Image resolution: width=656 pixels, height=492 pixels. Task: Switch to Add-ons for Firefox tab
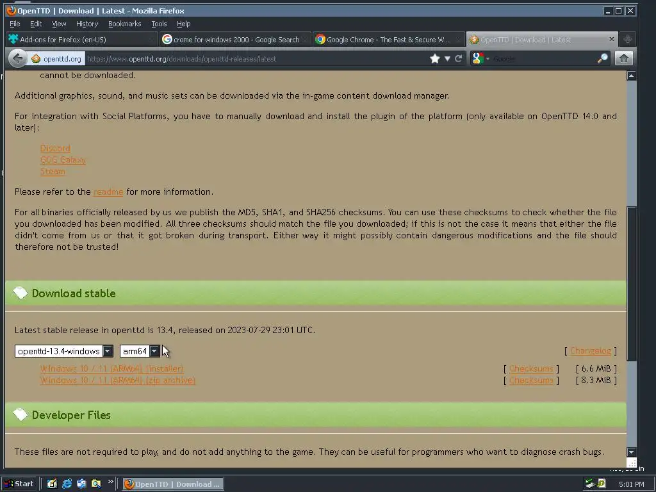(81, 39)
